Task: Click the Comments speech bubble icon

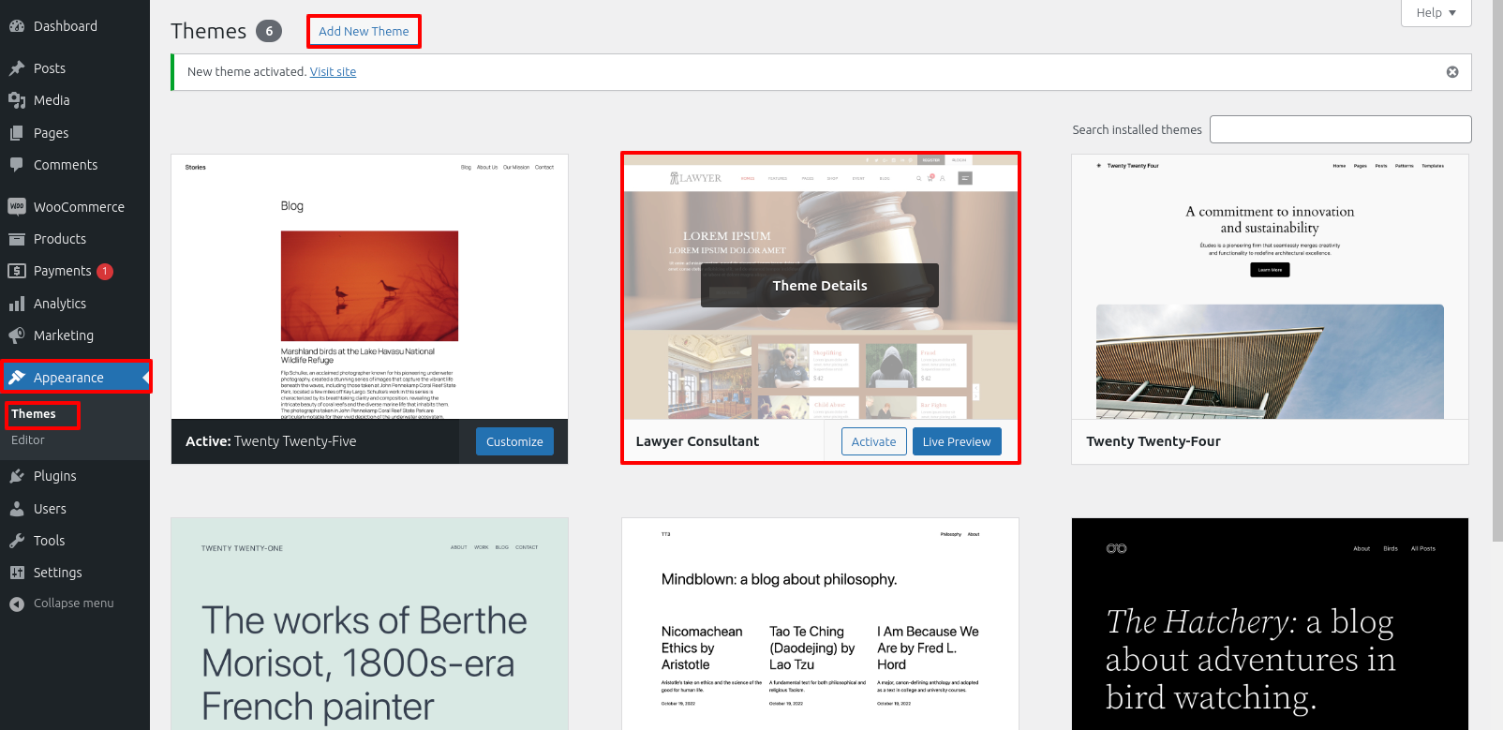Action: [17, 165]
